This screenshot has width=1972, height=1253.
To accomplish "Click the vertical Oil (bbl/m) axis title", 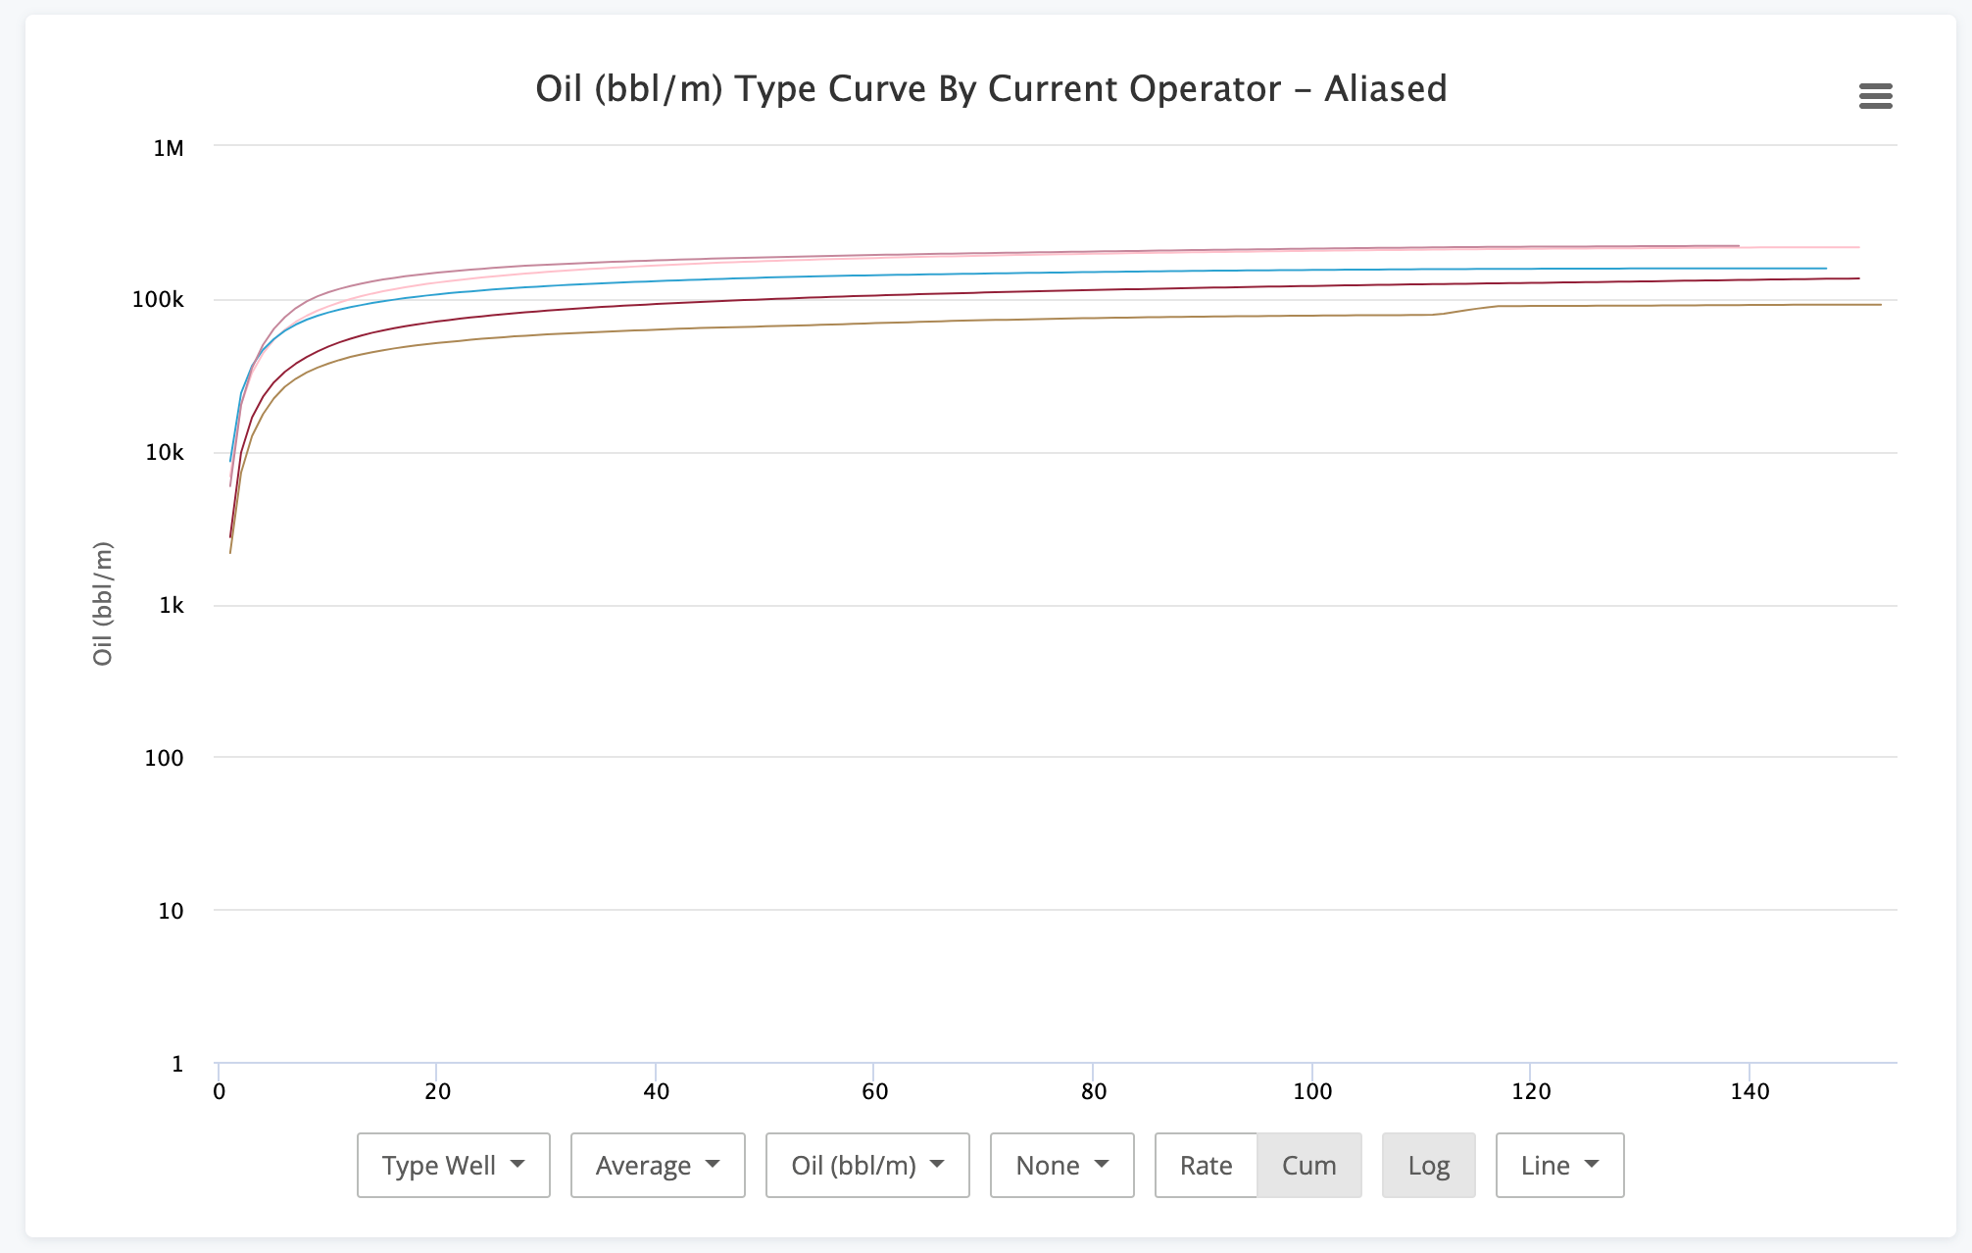I will [x=103, y=603].
